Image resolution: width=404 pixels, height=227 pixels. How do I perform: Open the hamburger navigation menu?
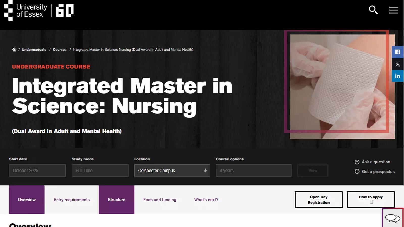[394, 10]
